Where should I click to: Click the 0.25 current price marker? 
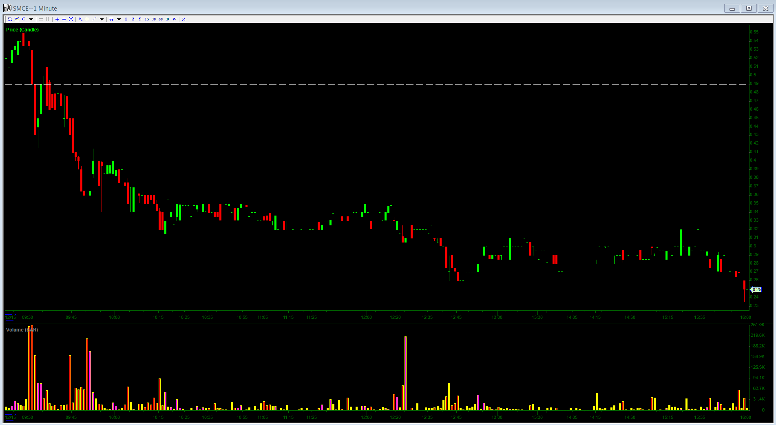756,289
